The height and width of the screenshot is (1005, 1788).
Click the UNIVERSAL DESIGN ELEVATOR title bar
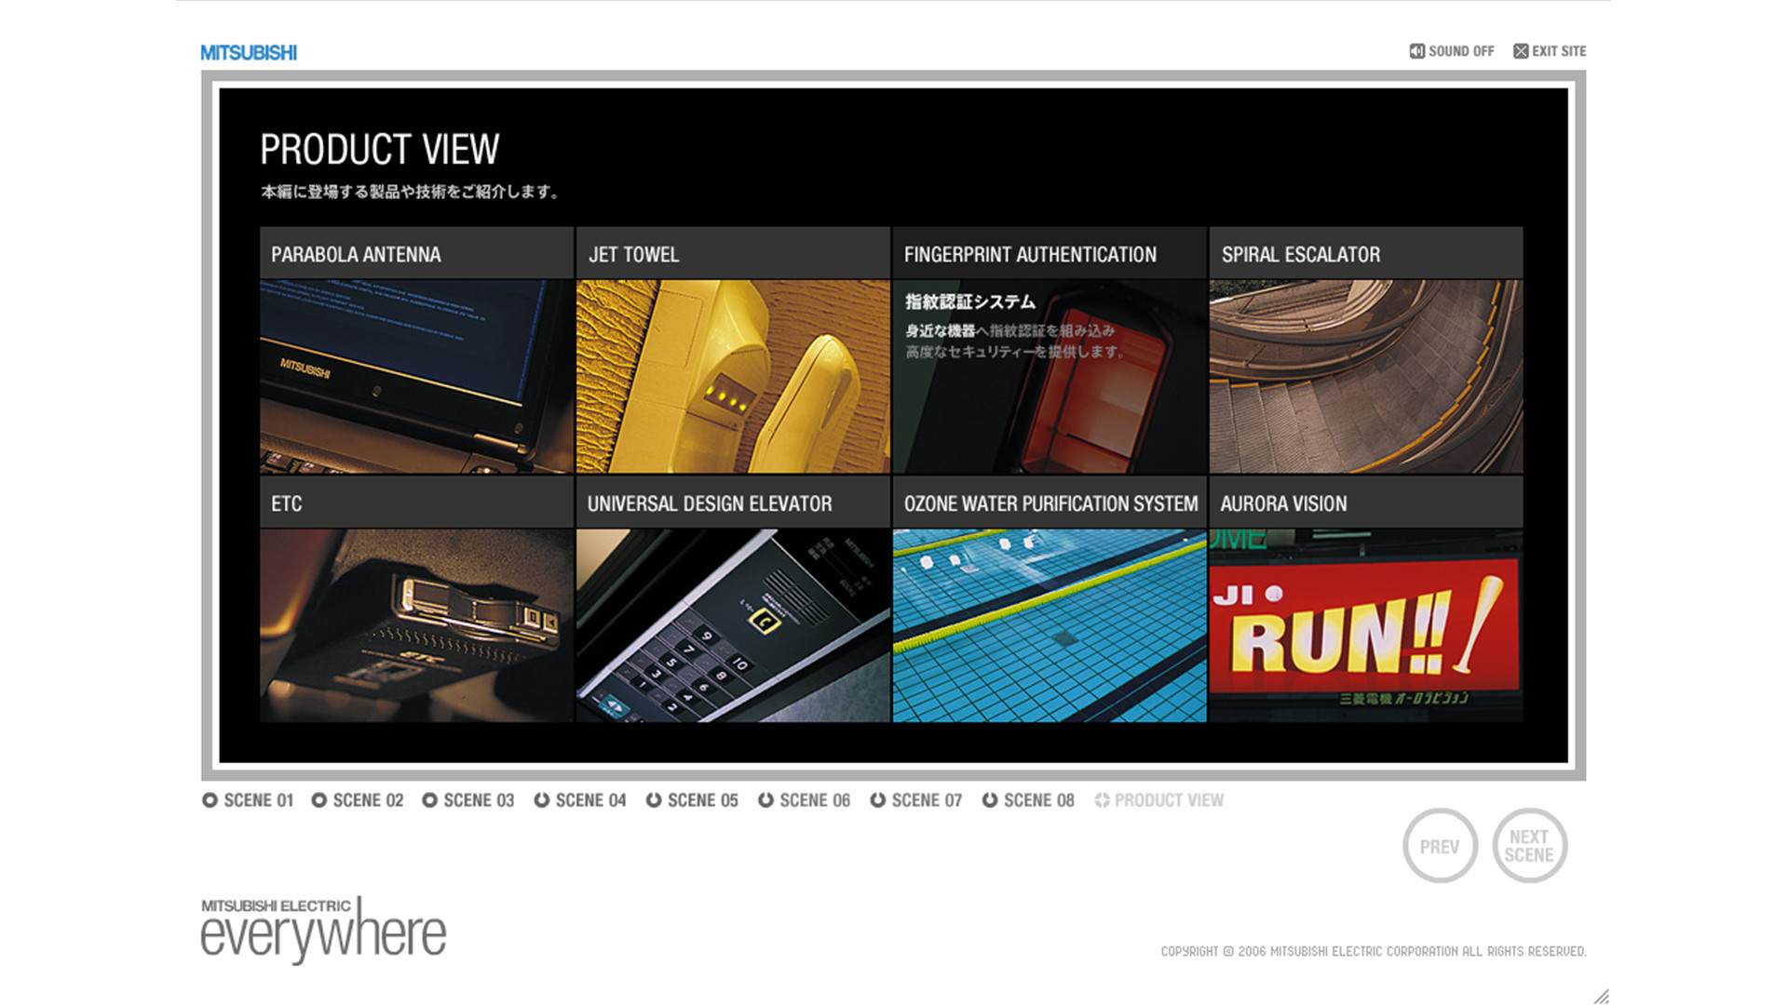(733, 502)
